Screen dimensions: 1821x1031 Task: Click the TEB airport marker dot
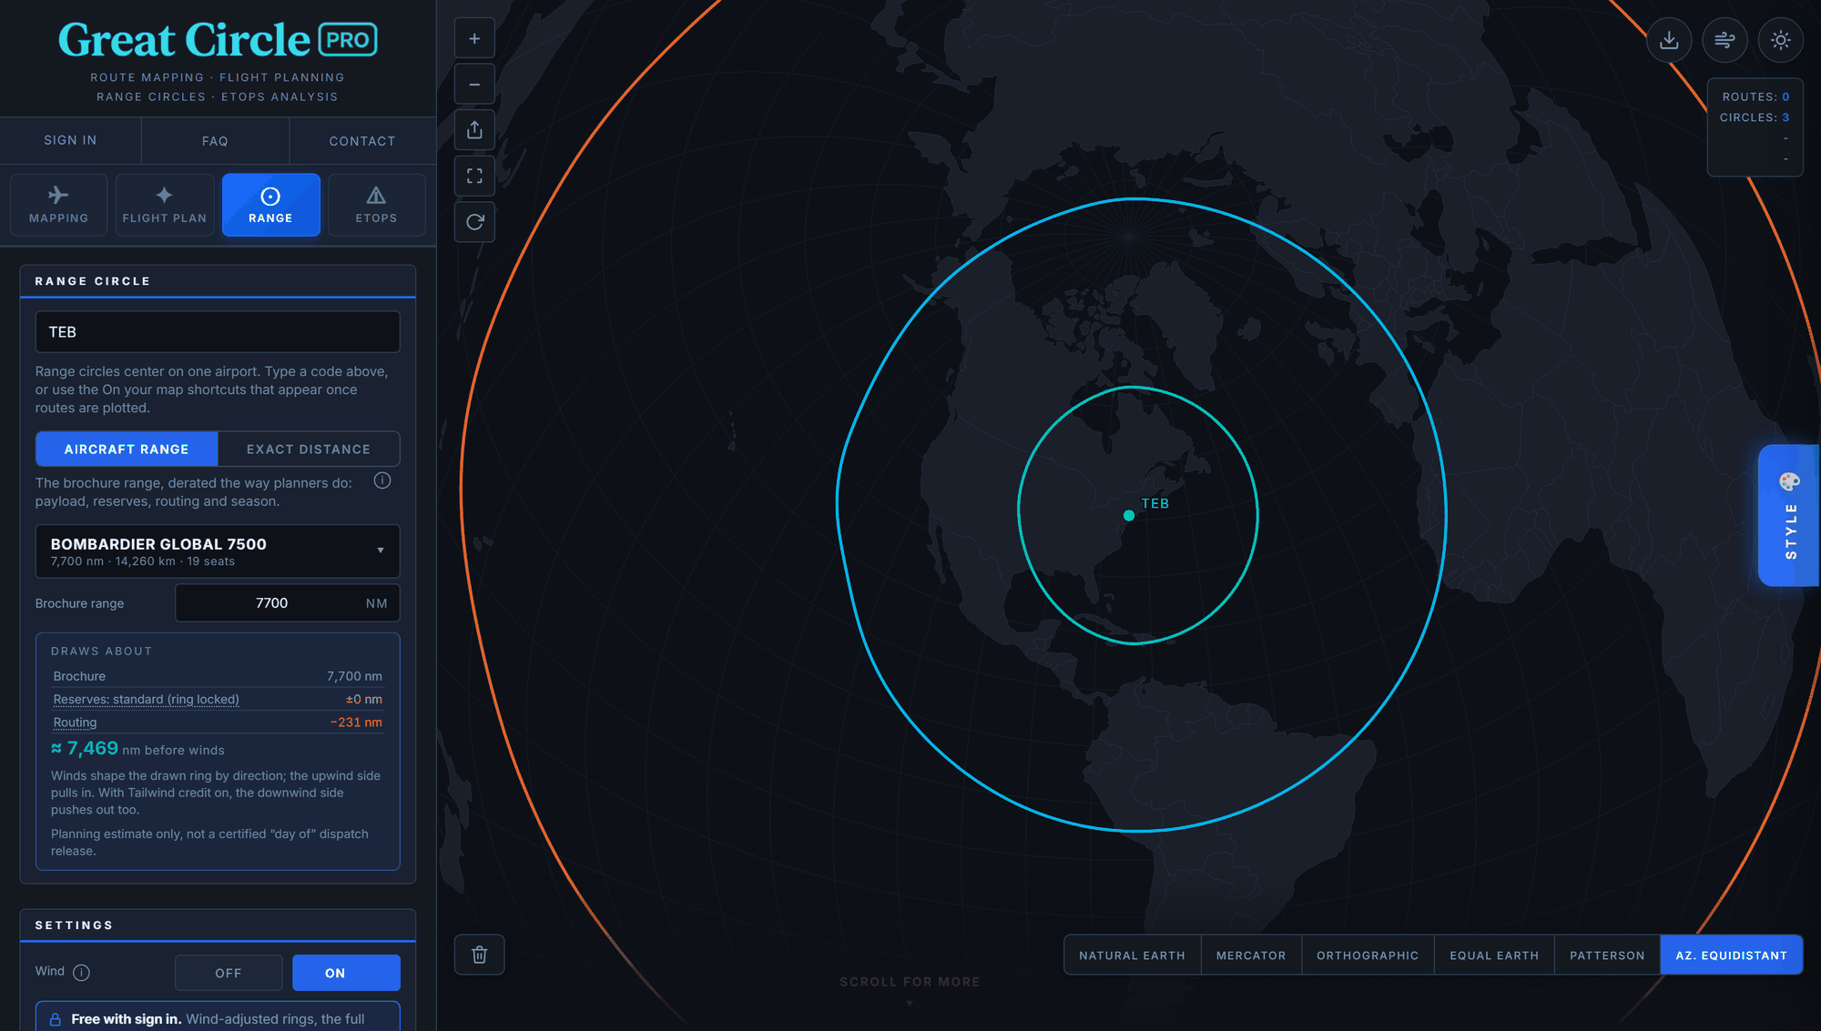tap(1129, 515)
